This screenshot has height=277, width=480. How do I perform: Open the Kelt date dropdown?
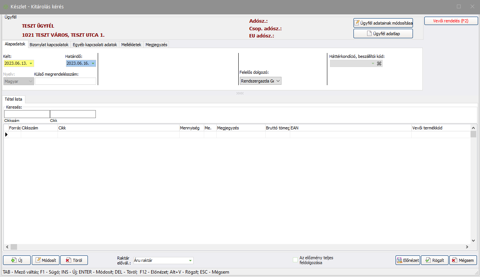31,64
